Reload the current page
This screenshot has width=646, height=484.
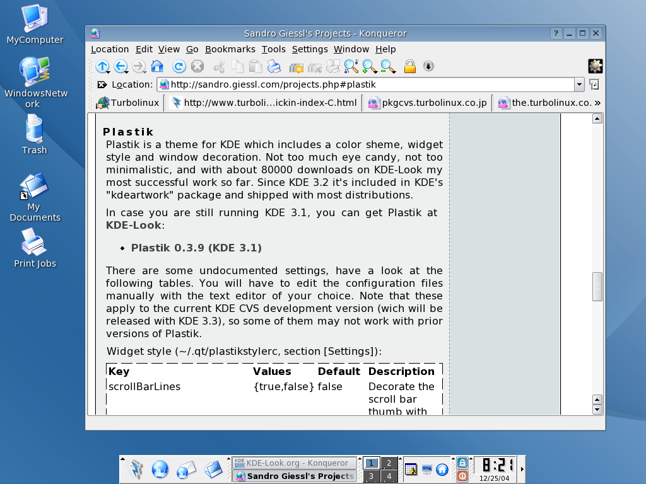[x=179, y=66]
